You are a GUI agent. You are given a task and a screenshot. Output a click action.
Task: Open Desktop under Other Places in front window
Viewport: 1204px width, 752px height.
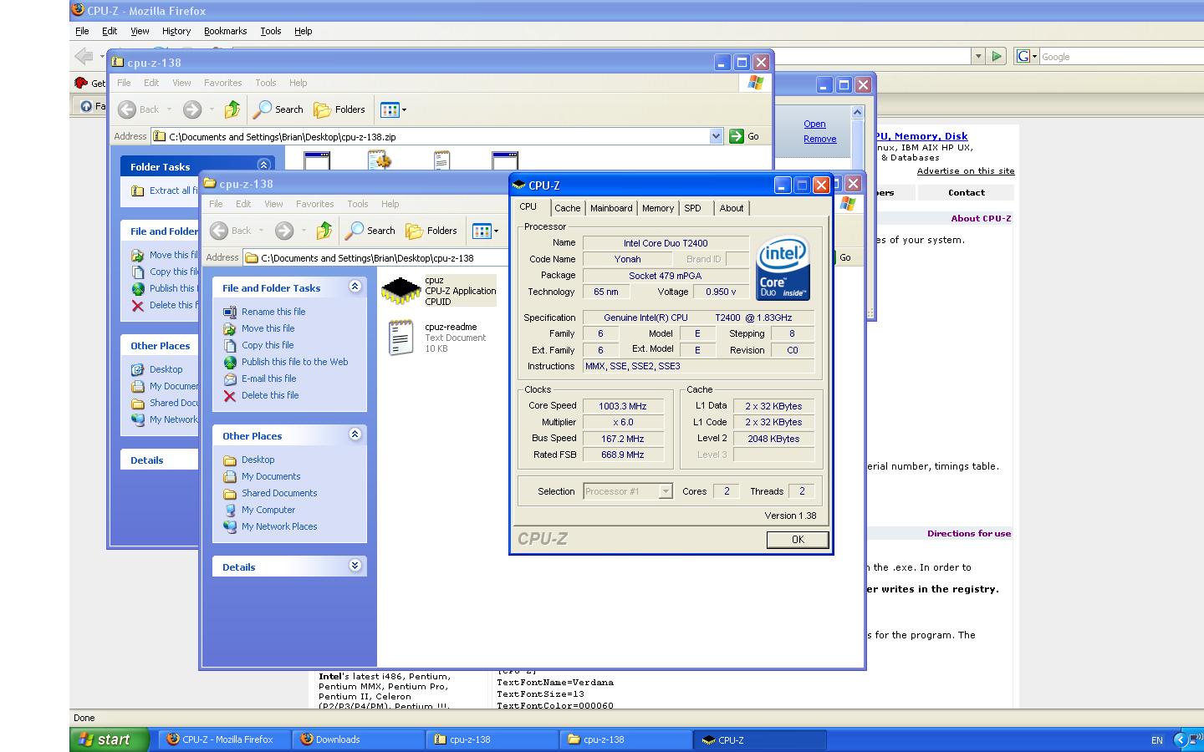pyautogui.click(x=258, y=460)
